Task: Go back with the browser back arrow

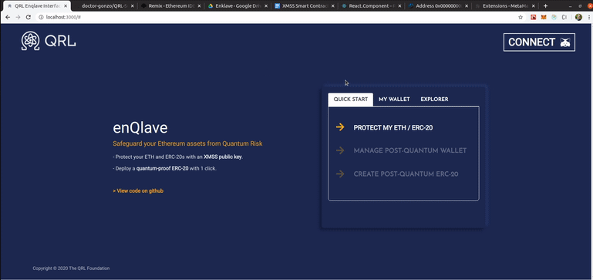Action: click(8, 18)
